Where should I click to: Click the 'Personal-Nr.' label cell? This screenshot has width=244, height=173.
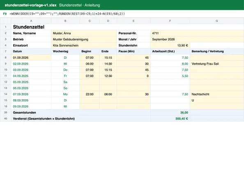point(134,33)
